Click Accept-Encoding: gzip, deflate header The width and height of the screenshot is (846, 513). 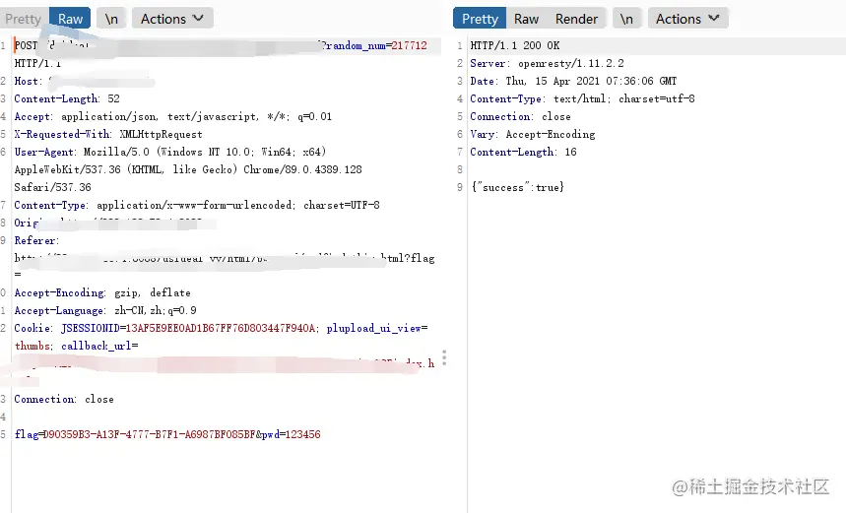102,292
